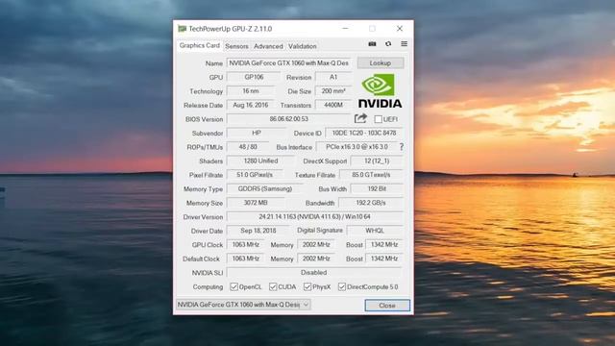This screenshot has width=615, height=346.
Task: Click the TechPowerUp GPU-Z 2.11.0 title text
Action: pos(231,29)
